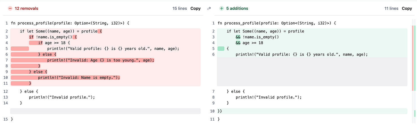Copy the removals pane code
417x125 pixels.
tap(196, 9)
